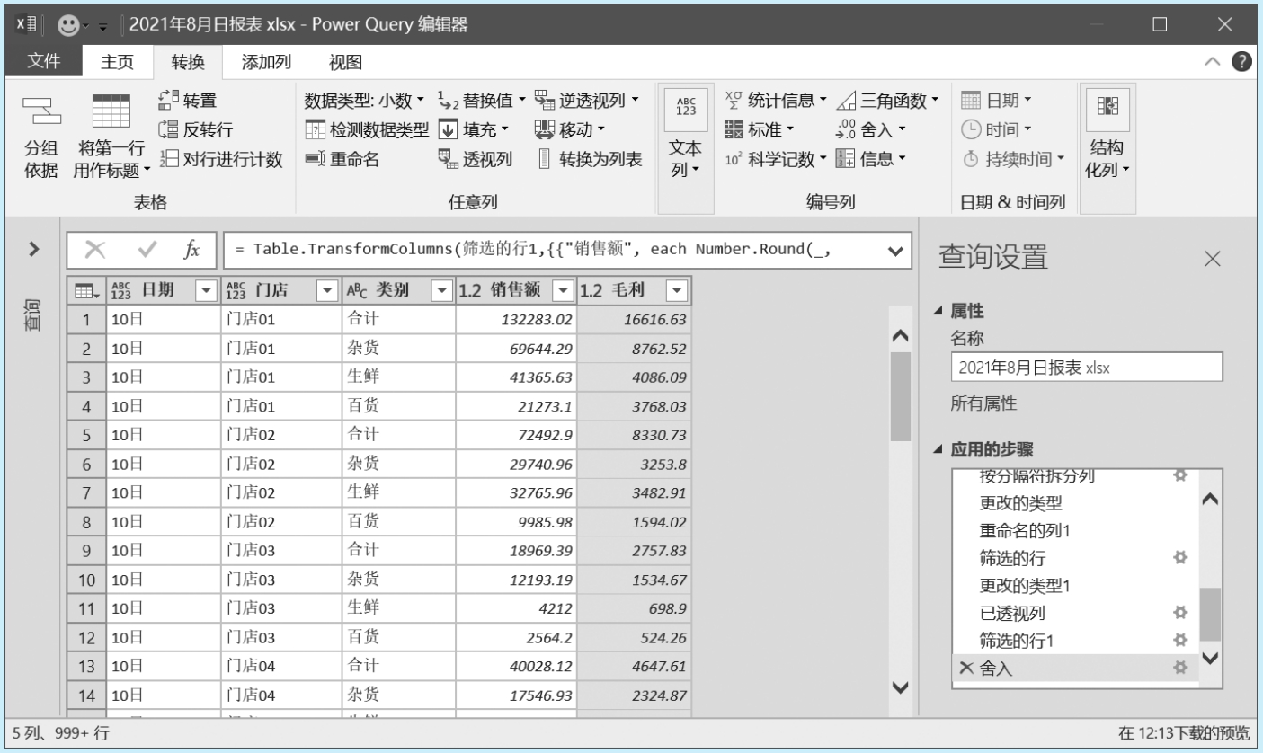Cancel formula edit with the X button
Viewport: 1263px width, 753px height.
(x=95, y=250)
